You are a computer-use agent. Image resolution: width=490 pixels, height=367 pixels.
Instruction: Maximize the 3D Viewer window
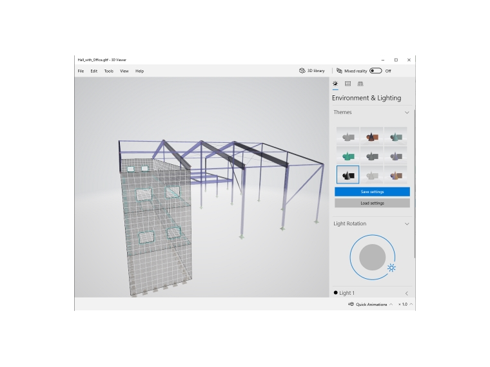pos(396,60)
